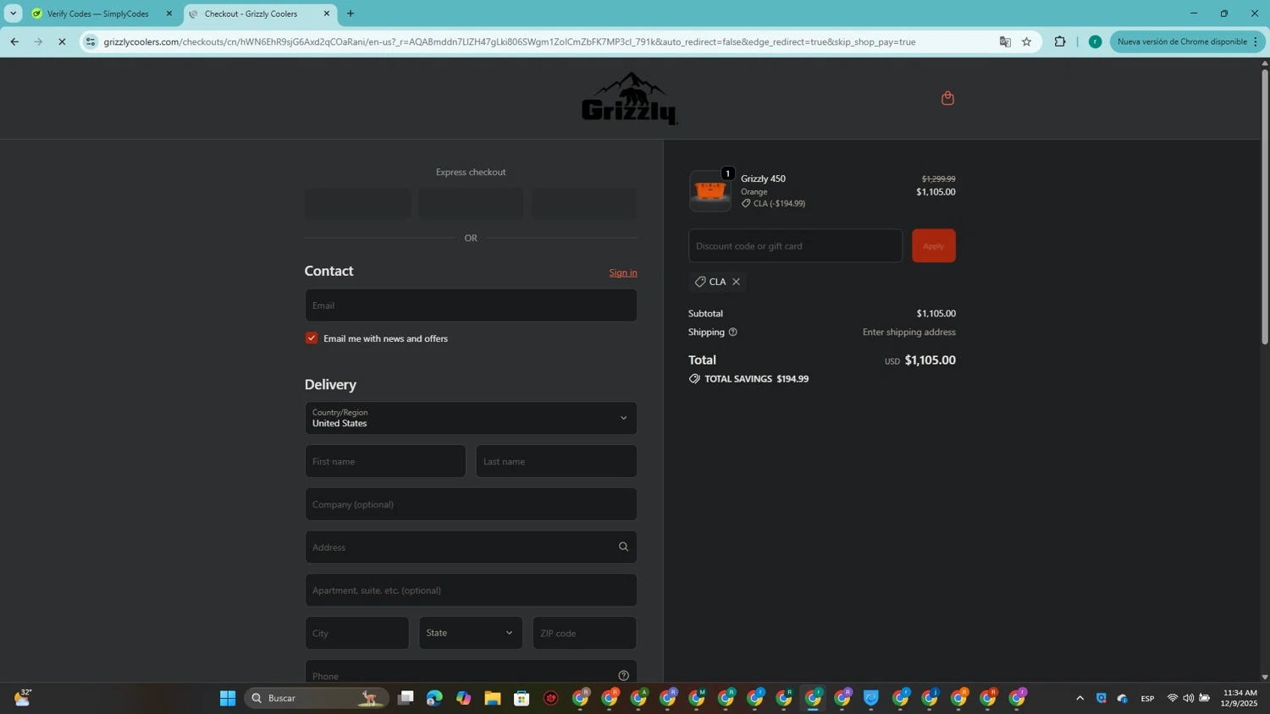Click the Grizzly 450 orange cooler thumbnail
1270x714 pixels.
pyautogui.click(x=710, y=191)
